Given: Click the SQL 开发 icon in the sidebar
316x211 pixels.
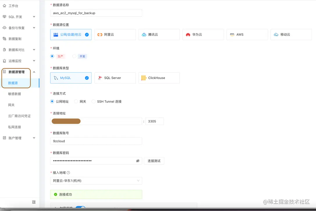Looking at the screenshot, I should [x=5, y=17].
